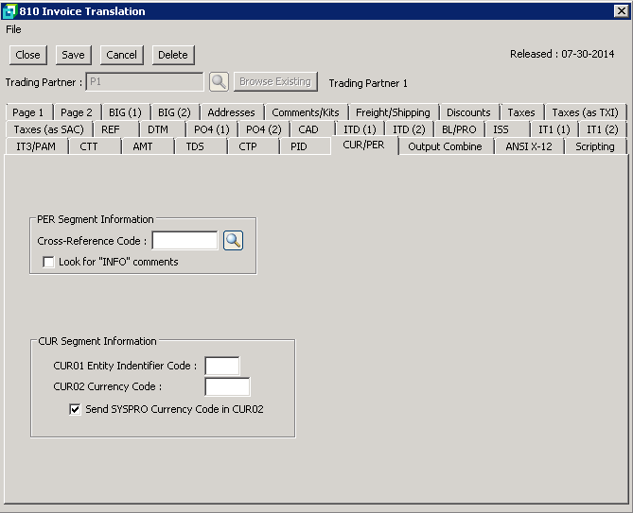Enable Look for "INFO" comments checkbox
633x513 pixels.
49,262
